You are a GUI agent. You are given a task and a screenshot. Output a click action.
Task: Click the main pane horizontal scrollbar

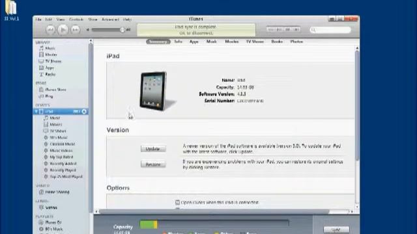pos(214,212)
